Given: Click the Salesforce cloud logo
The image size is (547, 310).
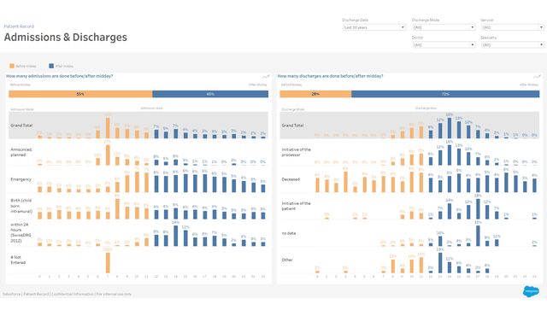Looking at the screenshot, I should (531, 291).
